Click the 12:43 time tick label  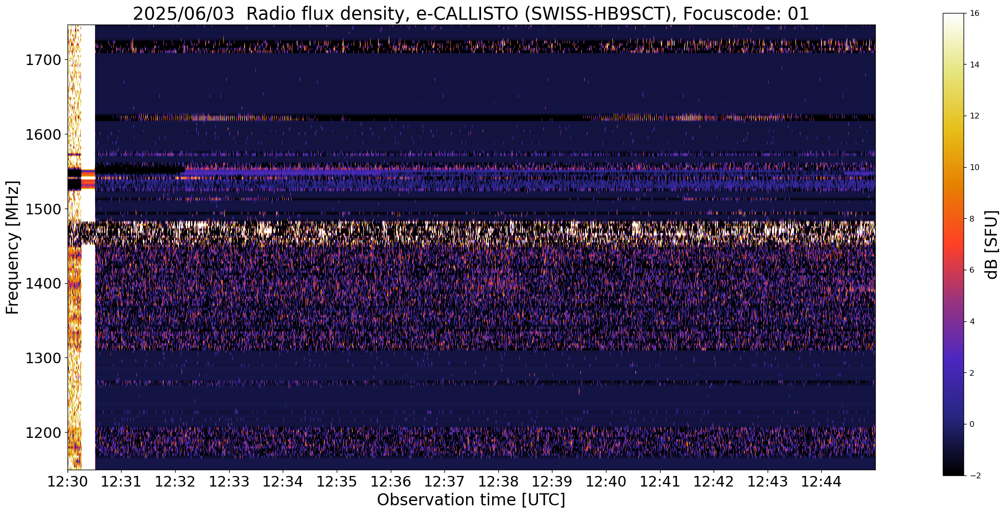(x=768, y=482)
